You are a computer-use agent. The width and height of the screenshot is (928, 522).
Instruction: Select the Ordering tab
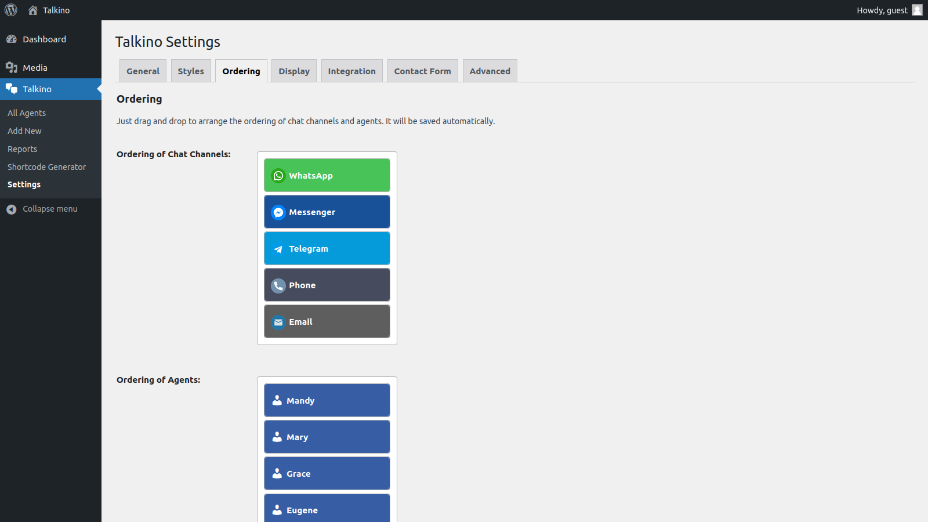241,71
